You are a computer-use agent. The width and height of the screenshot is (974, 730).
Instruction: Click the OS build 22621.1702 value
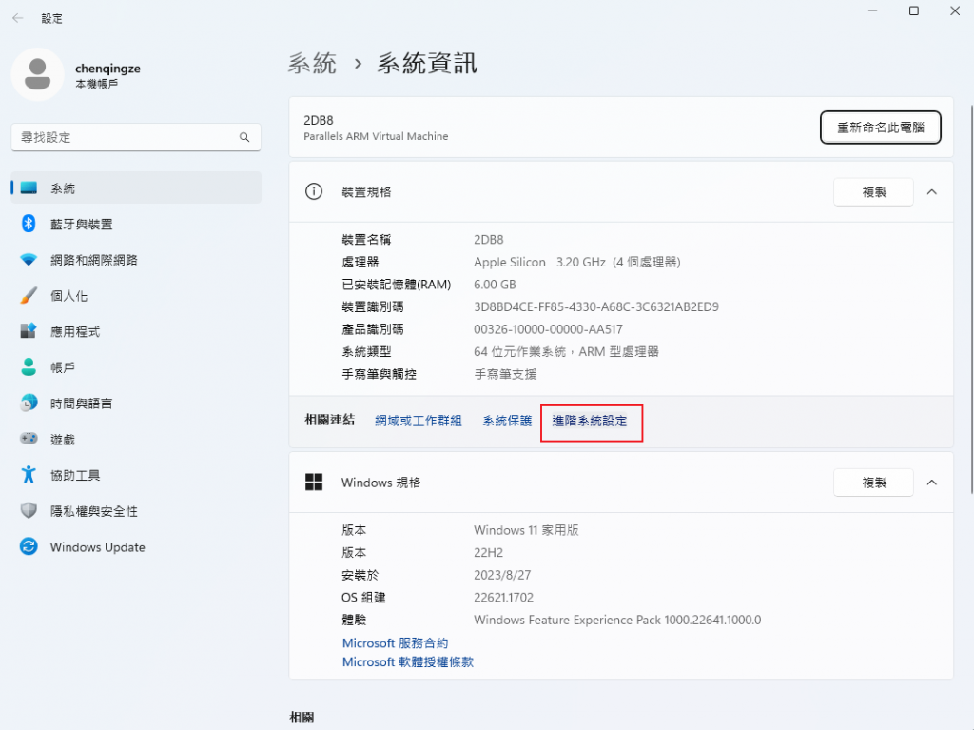pyautogui.click(x=504, y=598)
